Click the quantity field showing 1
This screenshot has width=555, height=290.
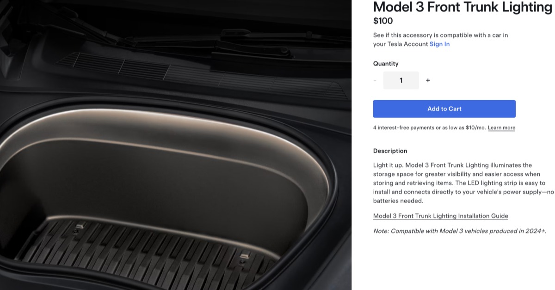click(x=401, y=80)
